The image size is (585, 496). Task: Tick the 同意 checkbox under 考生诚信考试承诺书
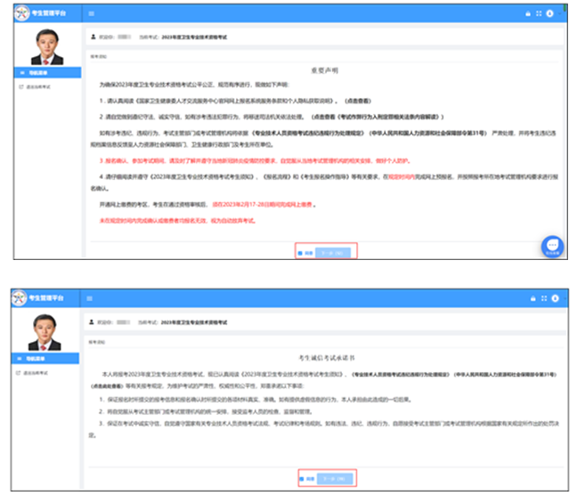tap(302, 479)
